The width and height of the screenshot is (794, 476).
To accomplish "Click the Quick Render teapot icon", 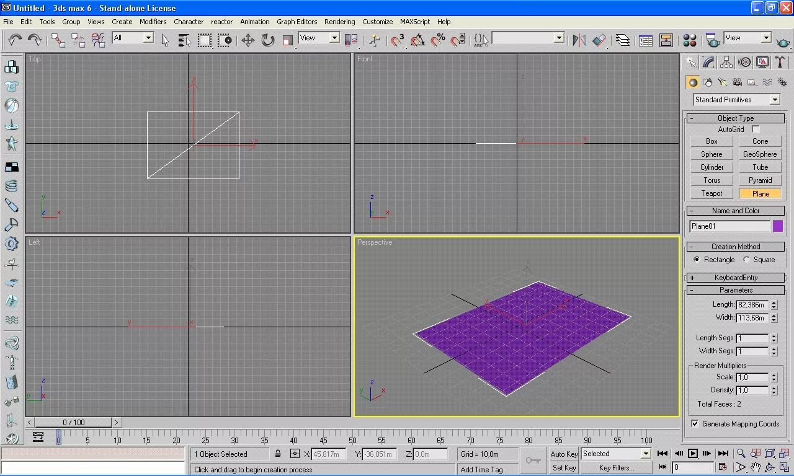I will [783, 40].
